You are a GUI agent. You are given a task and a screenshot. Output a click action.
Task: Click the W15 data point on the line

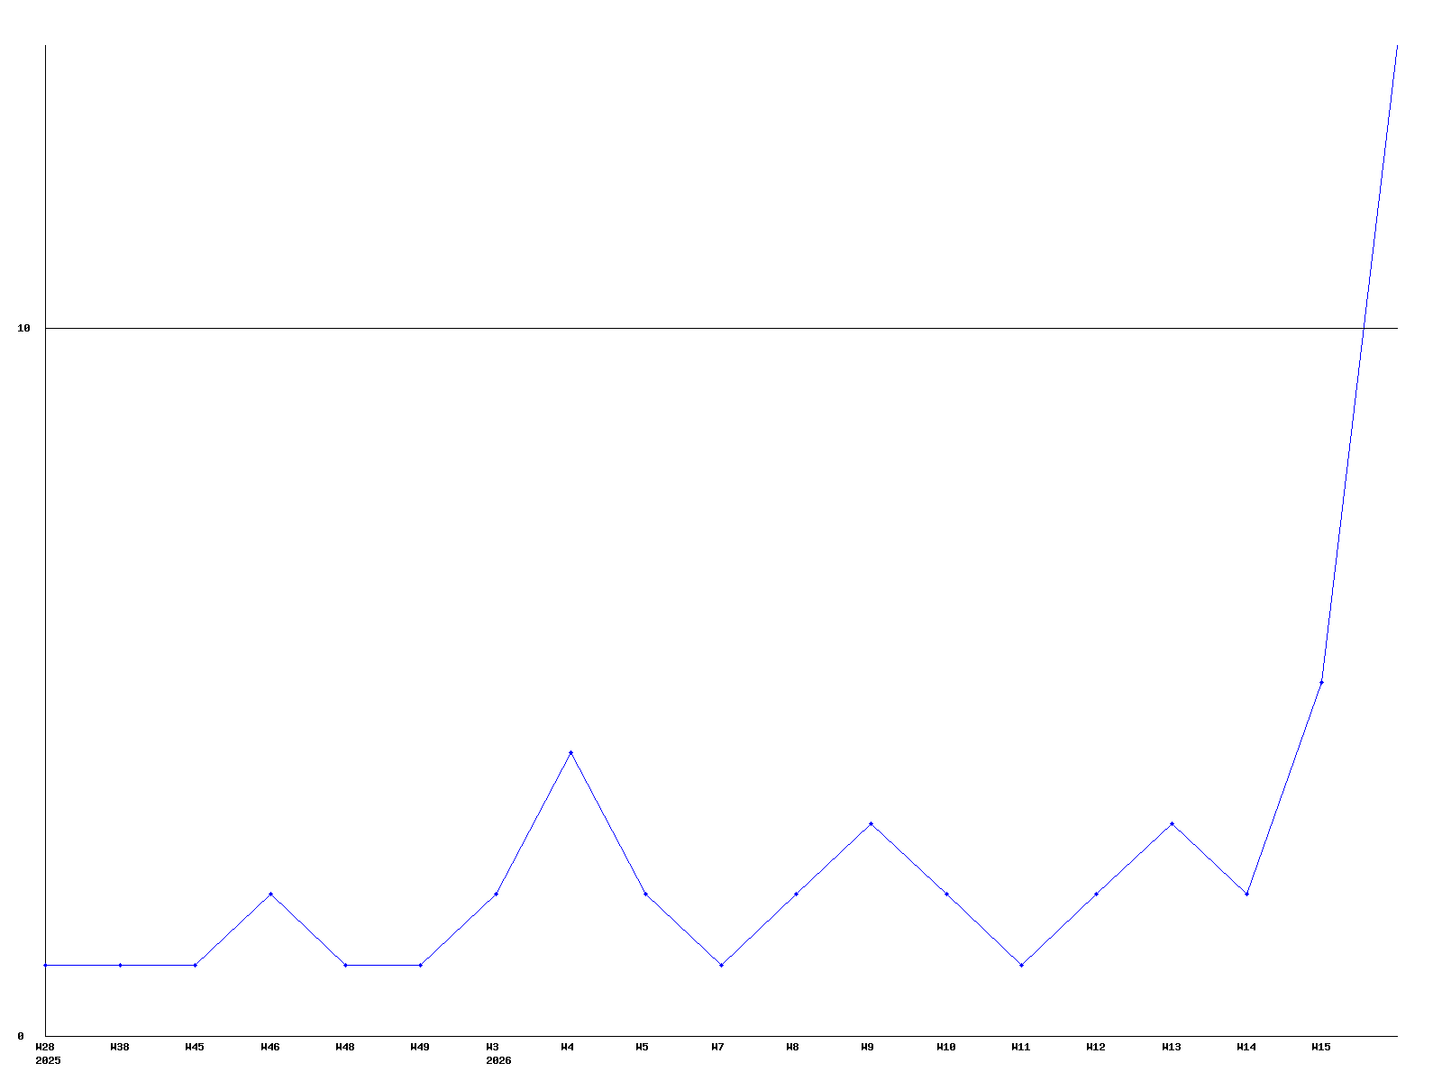[1321, 682]
